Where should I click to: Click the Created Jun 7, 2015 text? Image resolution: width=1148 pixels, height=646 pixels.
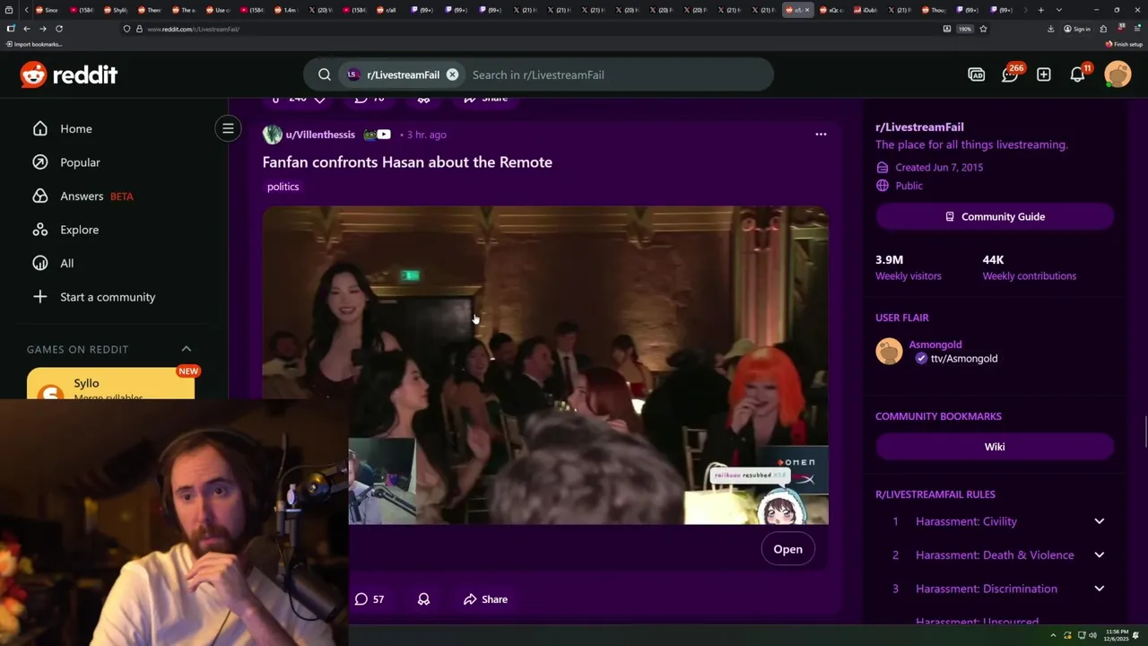click(939, 167)
